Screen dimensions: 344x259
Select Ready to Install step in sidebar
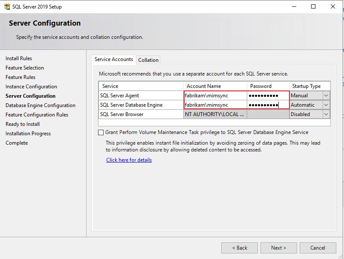tap(23, 124)
